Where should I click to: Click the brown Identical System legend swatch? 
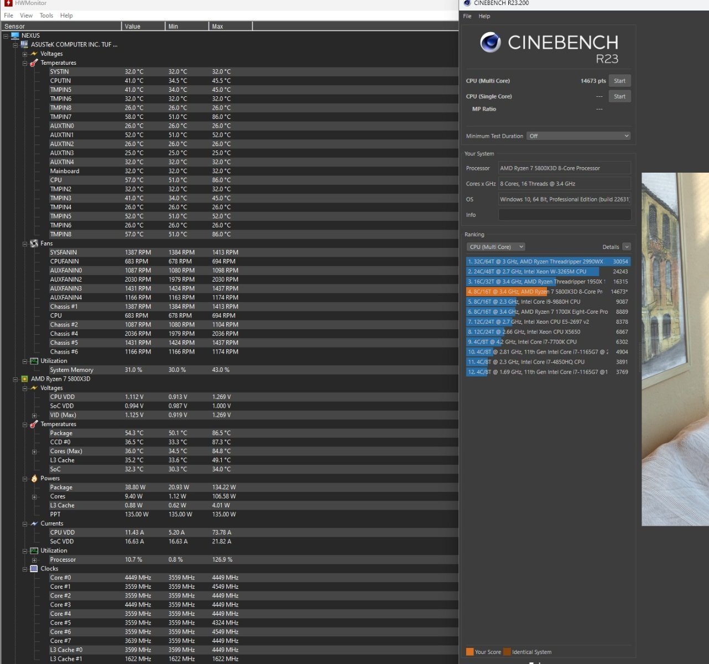507,652
